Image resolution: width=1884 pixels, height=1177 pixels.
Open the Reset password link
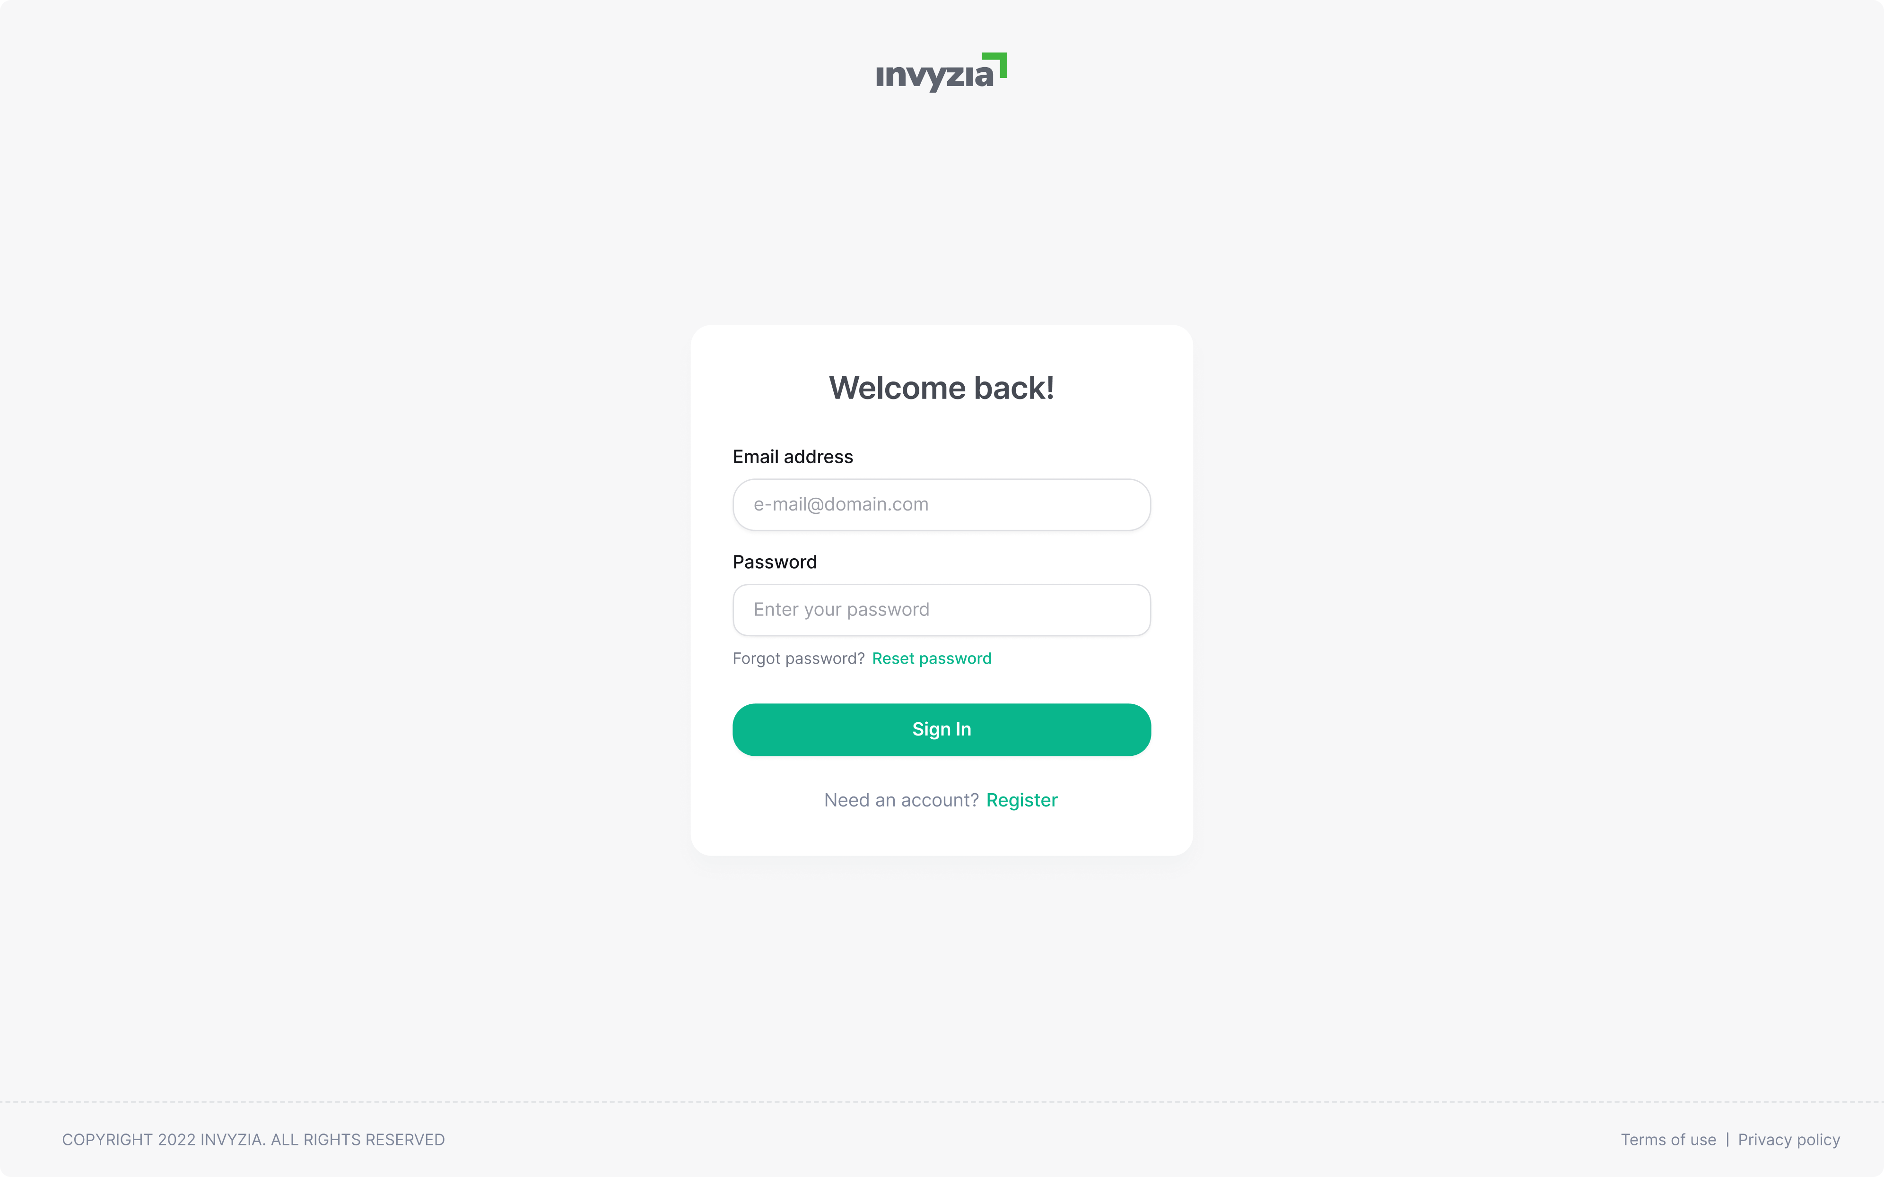931,658
